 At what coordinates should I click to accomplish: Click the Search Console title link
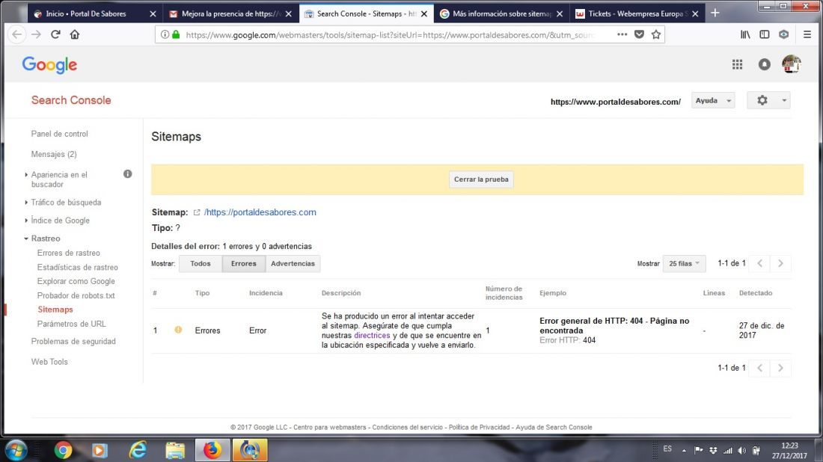(71, 100)
